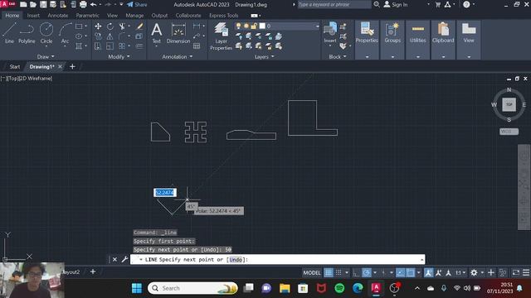Select the Polyline tool
The height and width of the screenshot is (298, 531).
[27, 33]
